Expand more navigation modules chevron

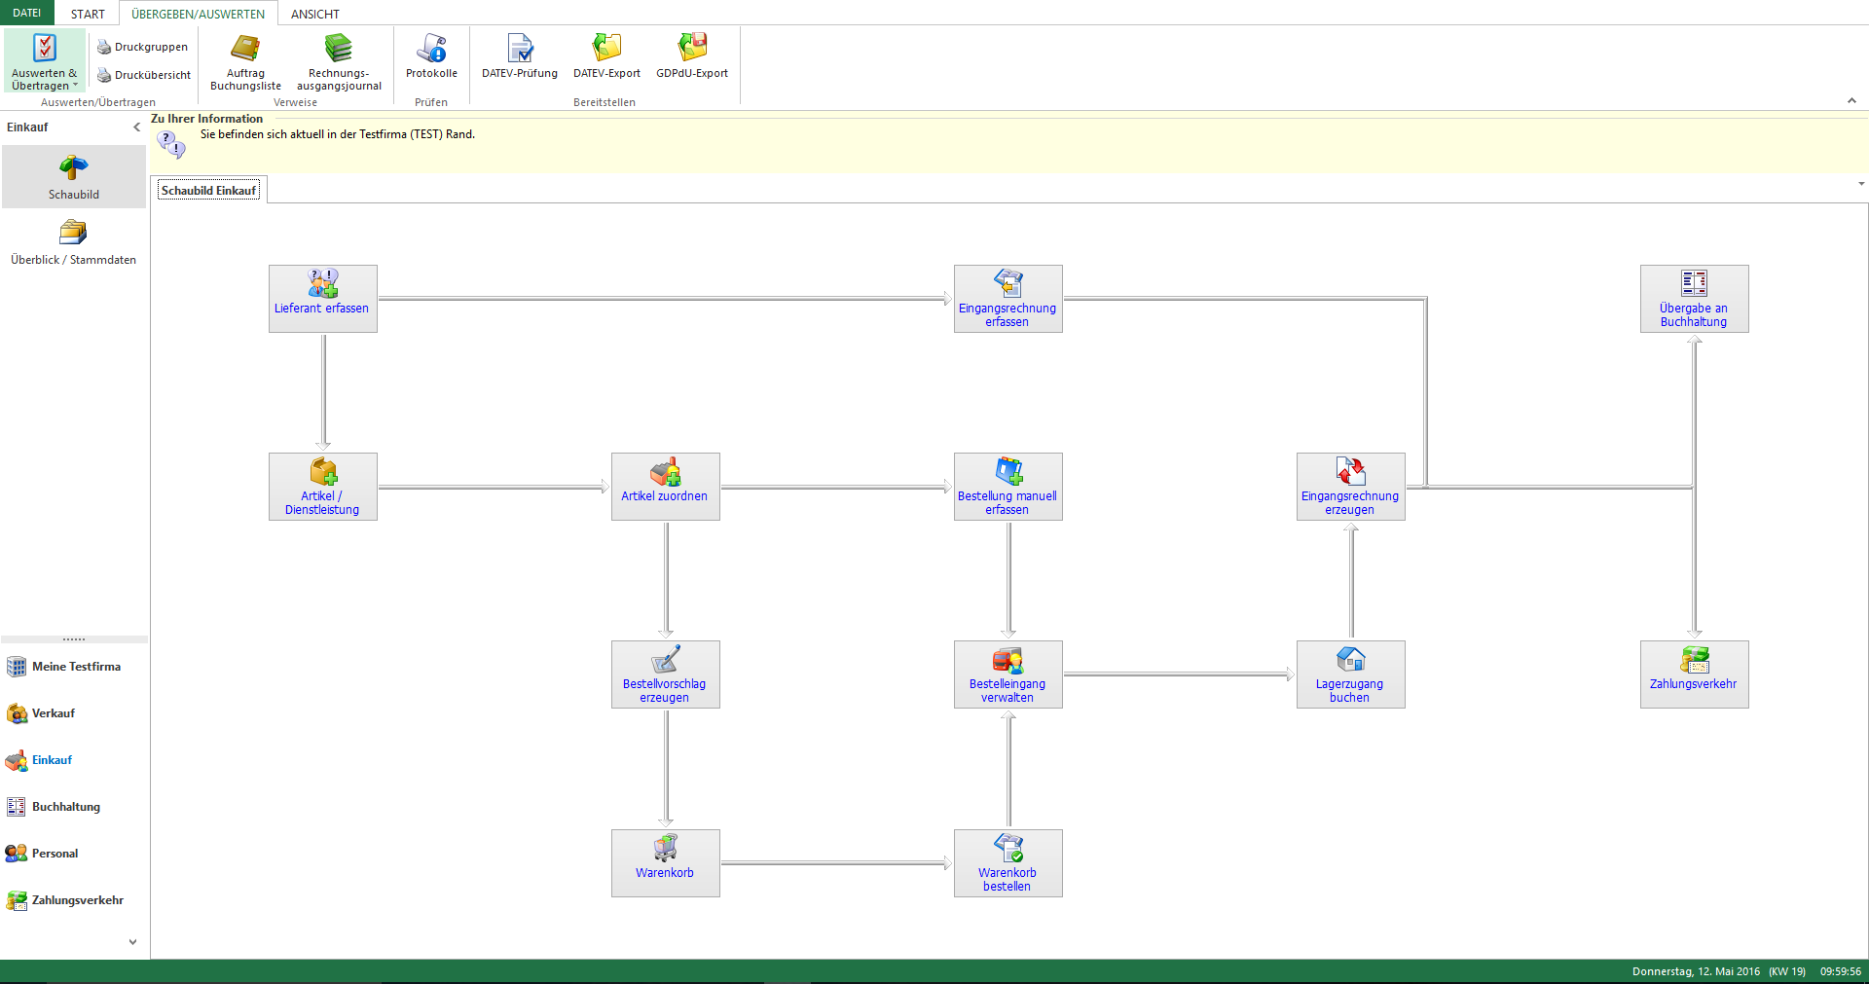132,942
